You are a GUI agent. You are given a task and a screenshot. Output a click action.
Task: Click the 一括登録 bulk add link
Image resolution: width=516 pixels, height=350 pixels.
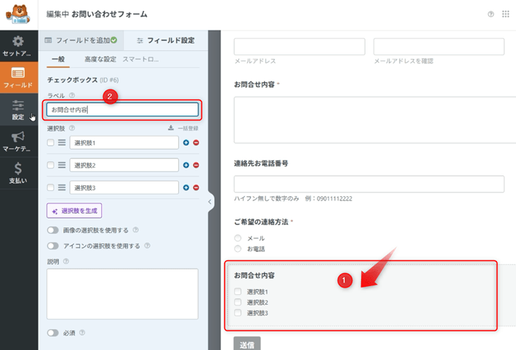[183, 128]
